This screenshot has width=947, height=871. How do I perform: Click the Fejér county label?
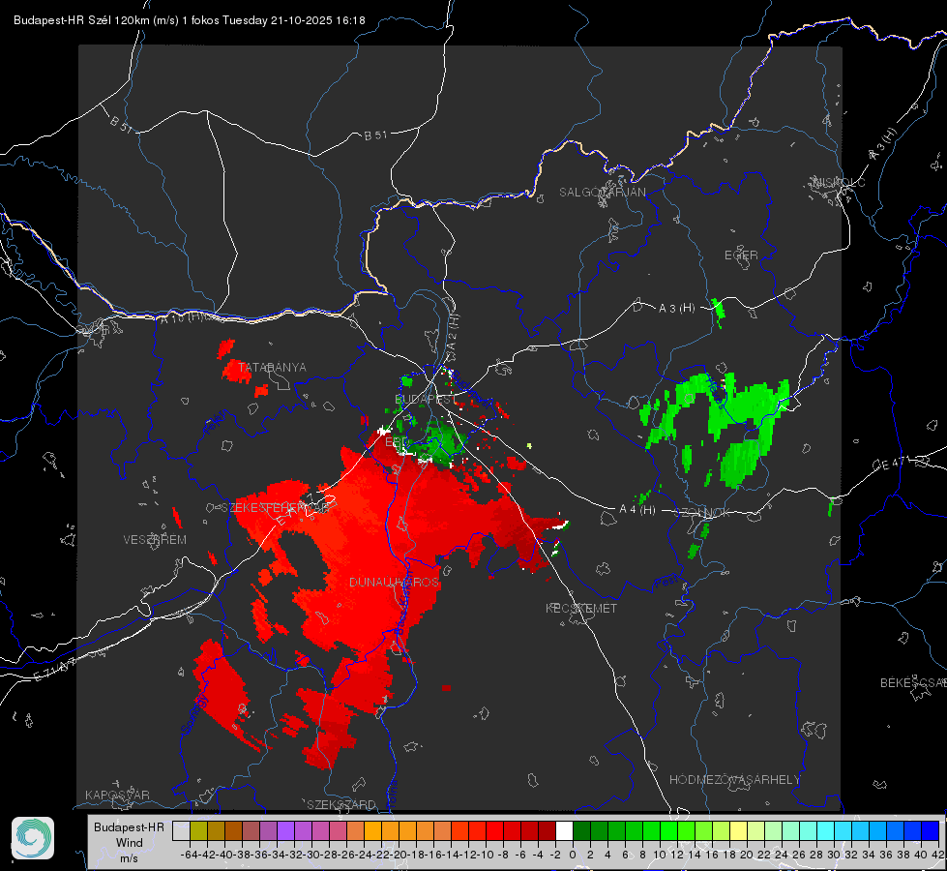[x=216, y=423]
